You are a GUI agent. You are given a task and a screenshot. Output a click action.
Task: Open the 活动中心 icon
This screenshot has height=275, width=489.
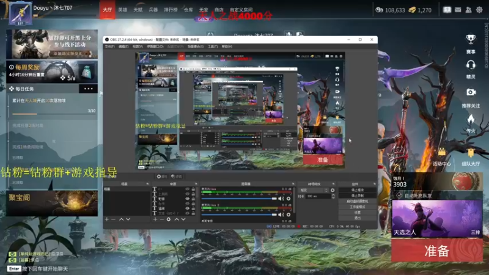[441, 153]
